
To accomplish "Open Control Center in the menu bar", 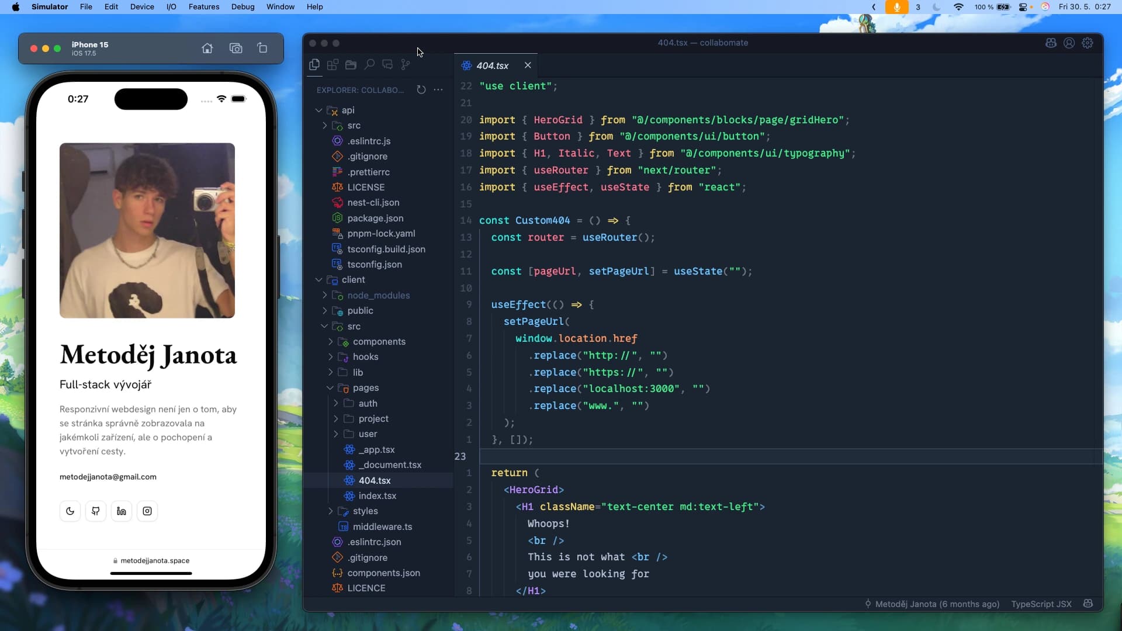I will 1023,7.
